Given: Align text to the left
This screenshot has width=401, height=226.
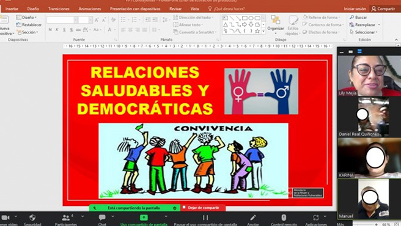Looking at the screenshot, I should (x=123, y=30).
